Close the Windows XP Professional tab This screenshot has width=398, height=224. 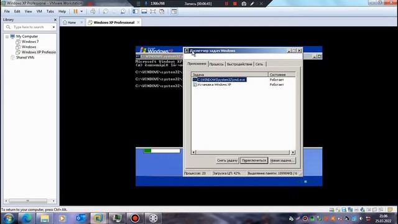[138, 22]
